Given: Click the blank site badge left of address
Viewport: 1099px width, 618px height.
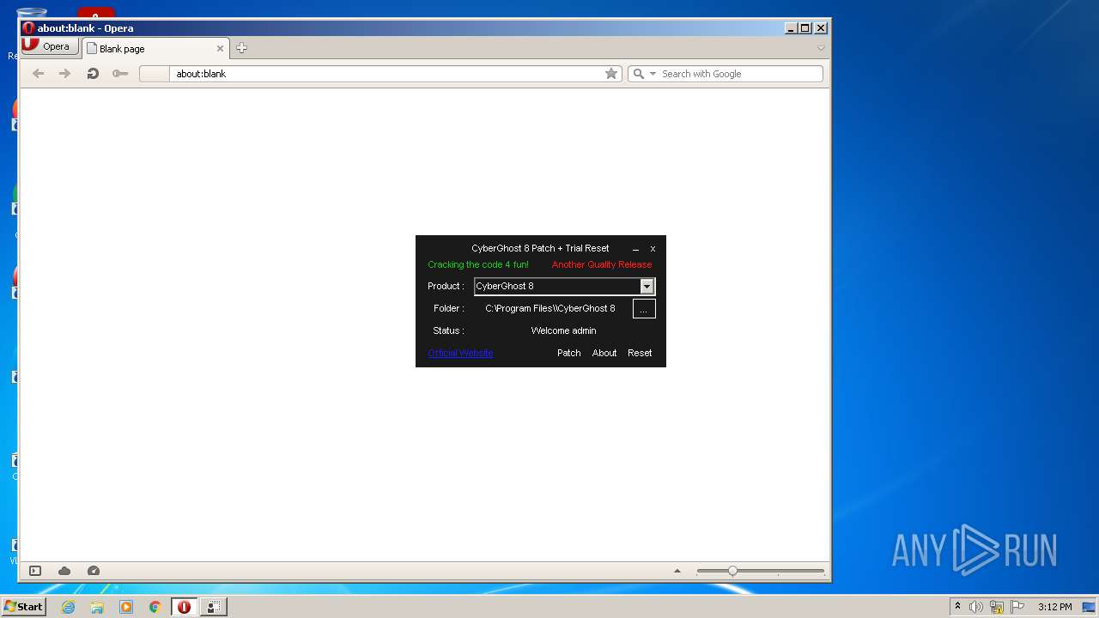Looking at the screenshot, I should (x=155, y=74).
